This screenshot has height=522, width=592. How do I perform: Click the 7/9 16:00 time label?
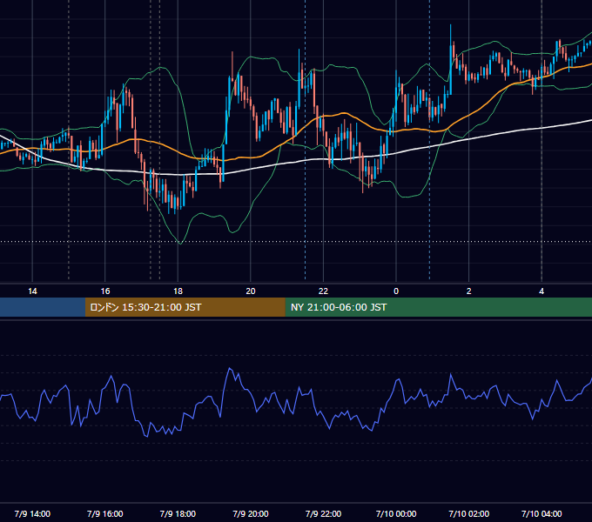tap(105, 513)
